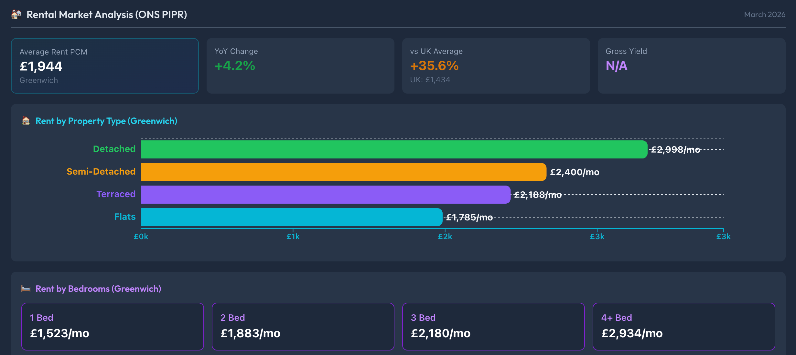Viewport: 796px width, 355px height.
Task: Select the 1 Bed rent card
Action: [x=113, y=326]
